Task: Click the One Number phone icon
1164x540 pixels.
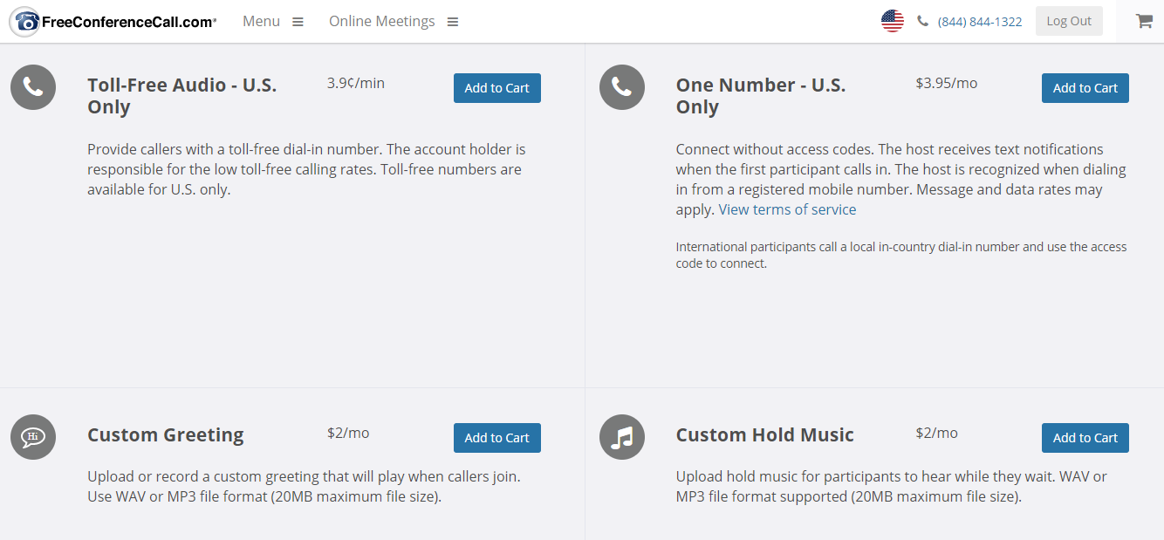Action: (x=622, y=86)
